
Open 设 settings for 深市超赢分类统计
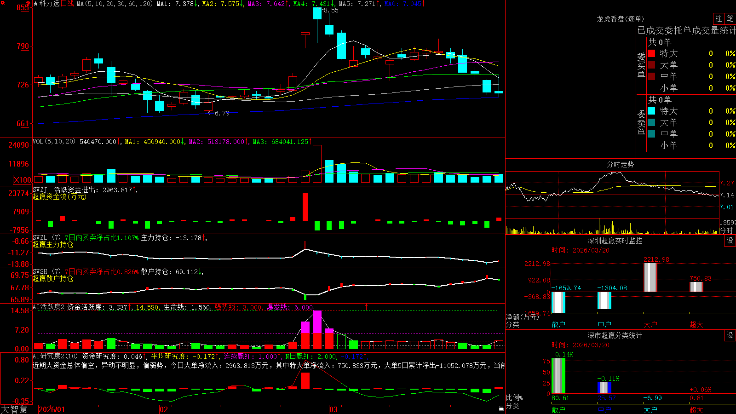(x=730, y=335)
